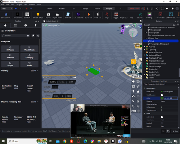Screen dimensions: 180x144
Task: Open the Unit Converter plugin
Action: click(x=171, y=14)
